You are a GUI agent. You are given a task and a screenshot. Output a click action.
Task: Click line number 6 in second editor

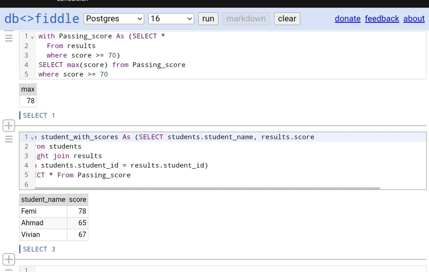26,184
